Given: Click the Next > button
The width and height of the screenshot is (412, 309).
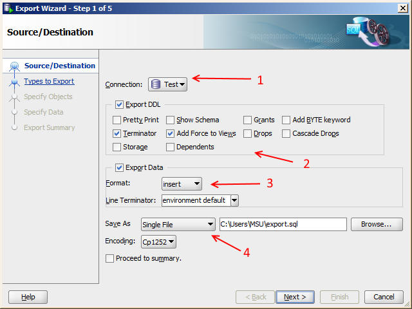Looking at the screenshot, I should (295, 297).
